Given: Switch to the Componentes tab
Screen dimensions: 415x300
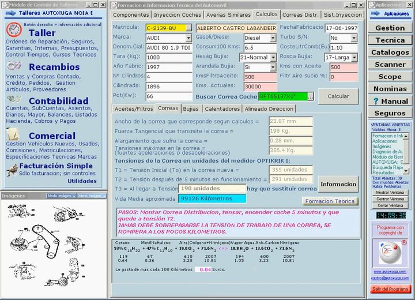Looking at the screenshot, I should (131, 15).
